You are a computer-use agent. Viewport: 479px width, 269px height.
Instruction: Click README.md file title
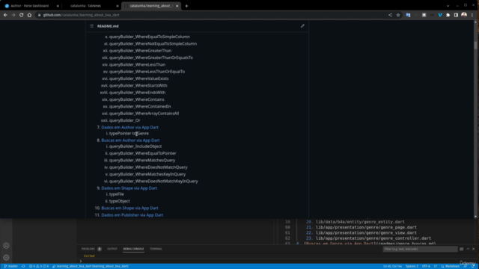click(x=108, y=26)
